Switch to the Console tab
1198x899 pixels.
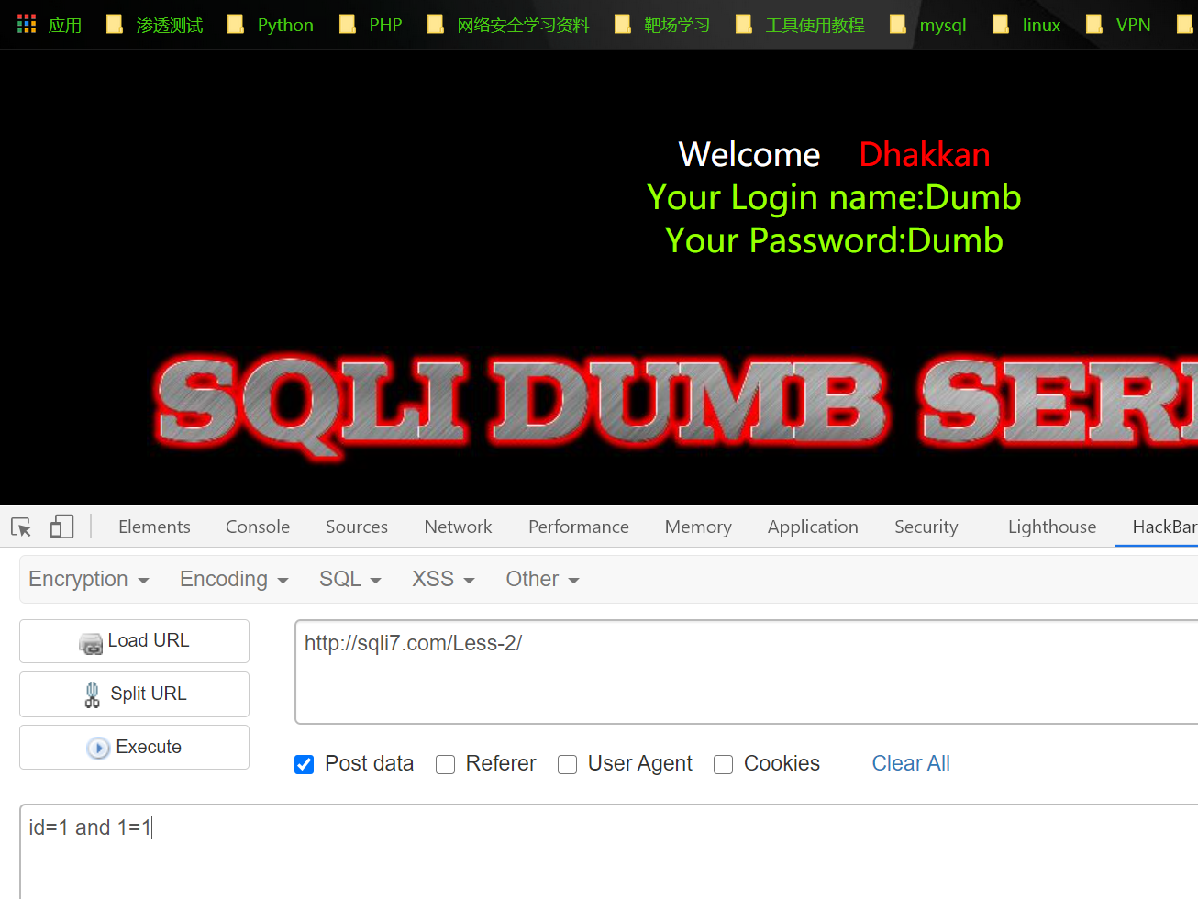point(258,527)
